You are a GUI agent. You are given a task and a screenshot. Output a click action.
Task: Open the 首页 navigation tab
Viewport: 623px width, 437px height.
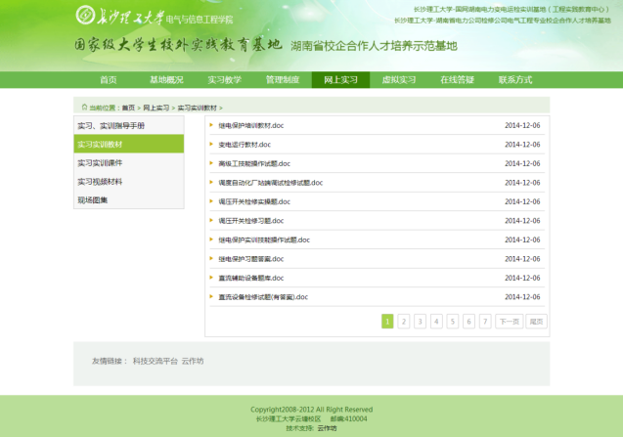coord(109,80)
